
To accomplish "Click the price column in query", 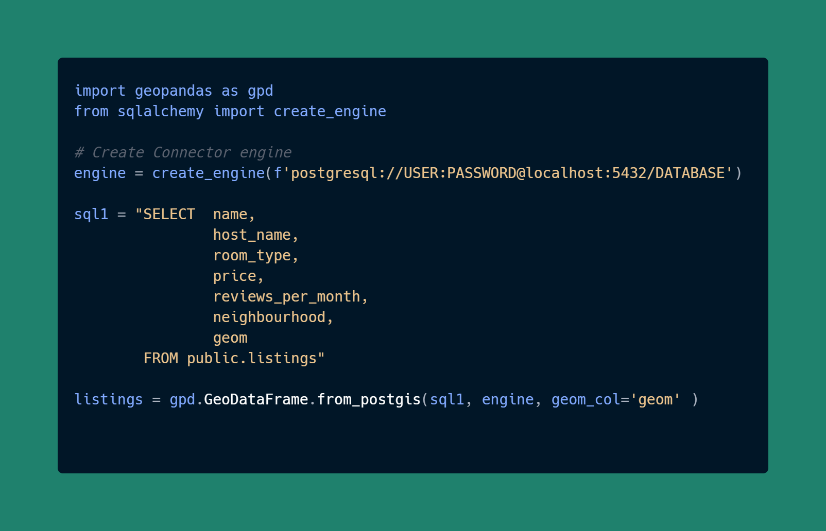I will [235, 276].
